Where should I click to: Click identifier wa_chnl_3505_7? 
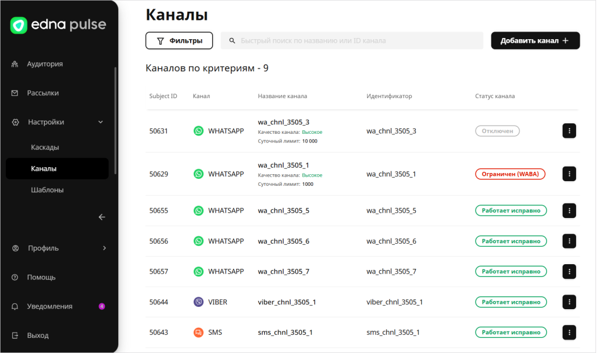click(391, 272)
